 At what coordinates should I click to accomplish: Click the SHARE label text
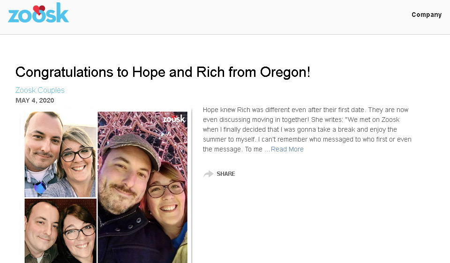(x=225, y=174)
